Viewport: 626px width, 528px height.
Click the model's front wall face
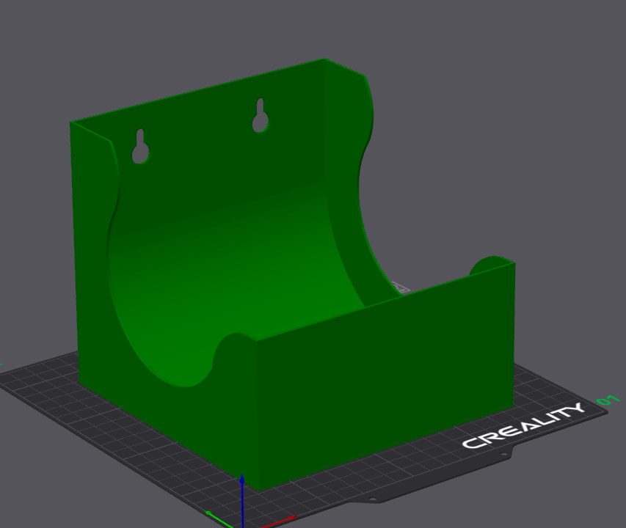pyautogui.click(x=385, y=377)
